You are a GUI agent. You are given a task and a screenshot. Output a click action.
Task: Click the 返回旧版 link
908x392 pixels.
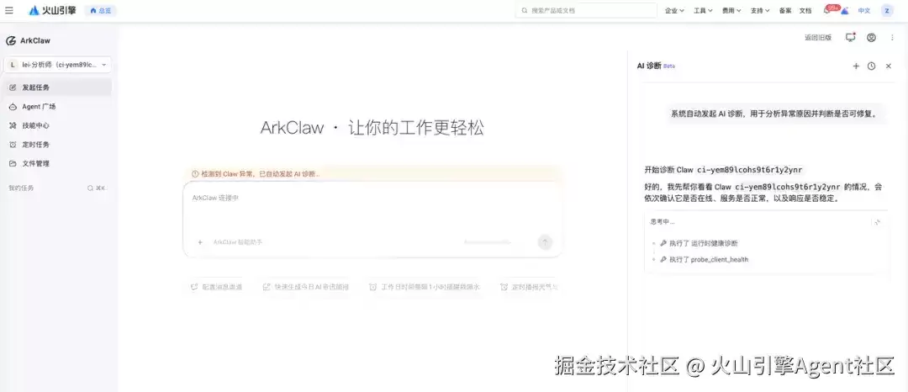(x=818, y=38)
